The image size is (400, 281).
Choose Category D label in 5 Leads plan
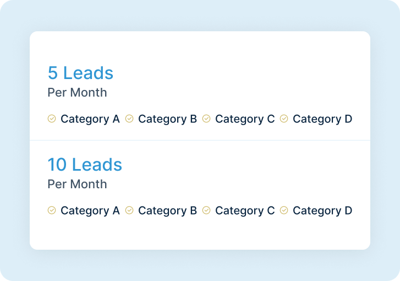pos(322,119)
